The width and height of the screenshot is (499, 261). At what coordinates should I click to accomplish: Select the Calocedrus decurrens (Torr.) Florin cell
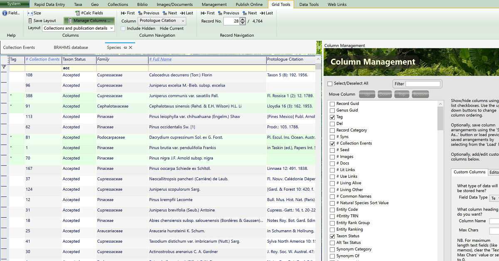tap(207, 75)
